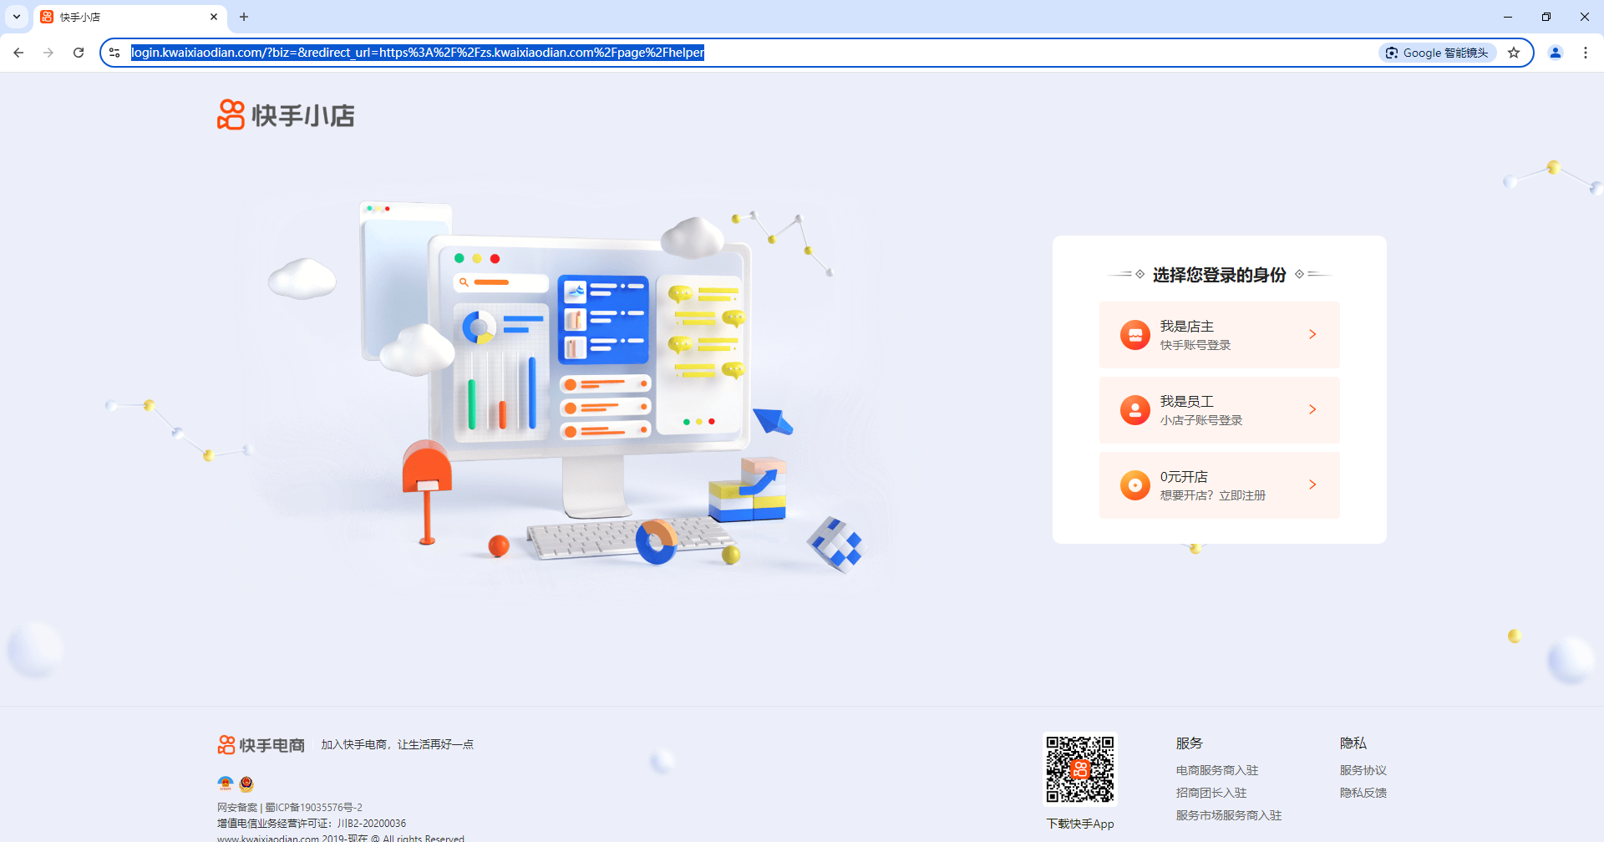The height and width of the screenshot is (842, 1604).
Task: Minimize the browser window
Action: (1508, 17)
